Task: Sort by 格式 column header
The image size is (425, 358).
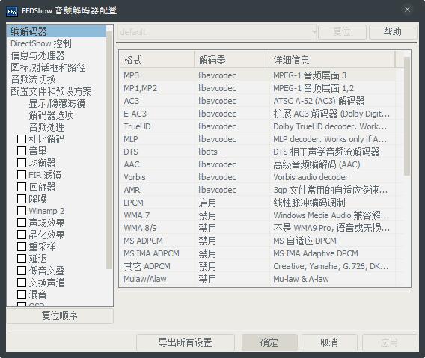Action: (x=156, y=60)
